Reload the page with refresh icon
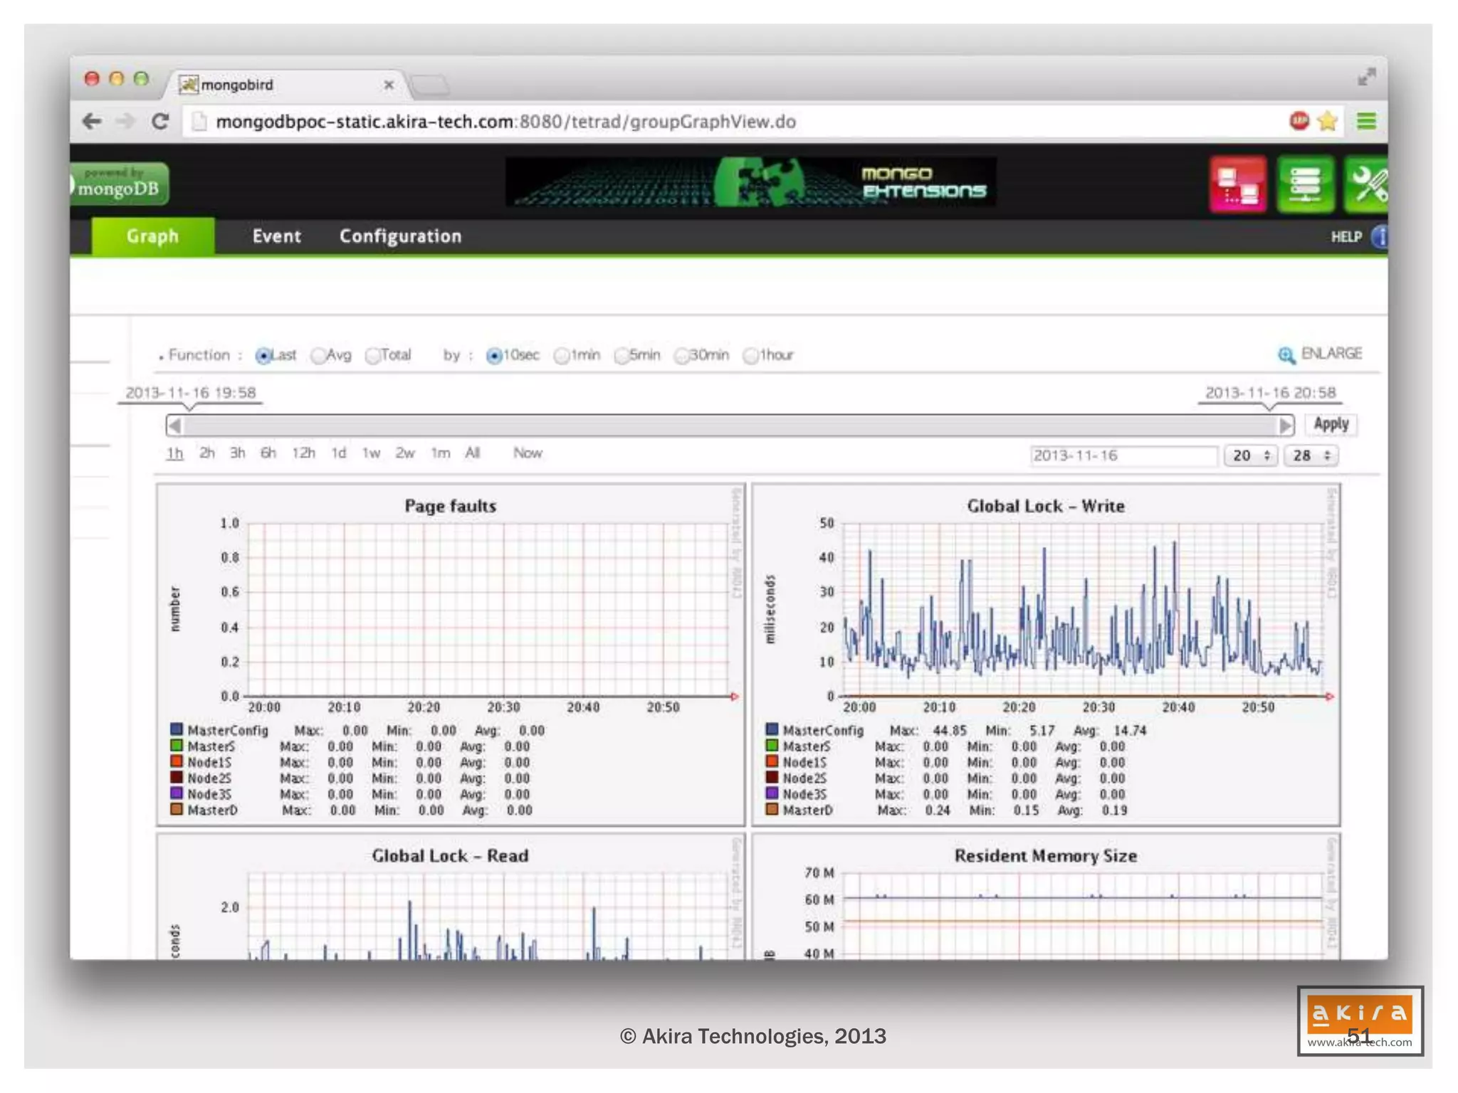The width and height of the screenshot is (1458, 1093). [x=161, y=122]
